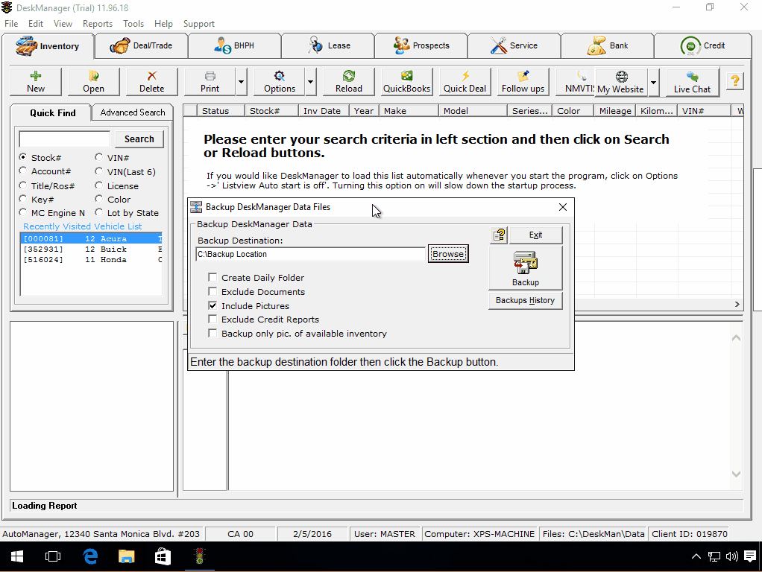
Task: Select Lot by State radio option
Action: pyautogui.click(x=98, y=212)
